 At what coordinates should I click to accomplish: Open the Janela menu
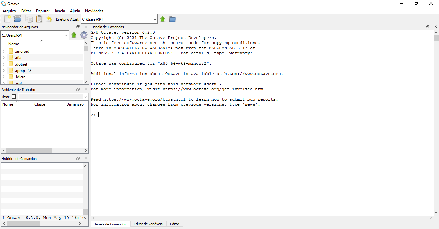(x=60, y=11)
